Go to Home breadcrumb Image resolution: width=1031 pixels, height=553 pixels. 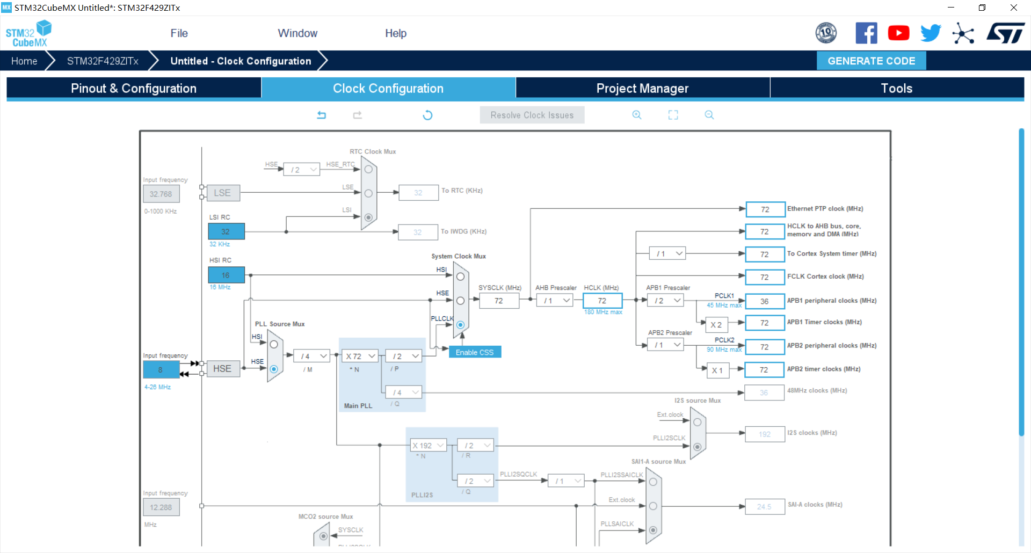coord(24,61)
